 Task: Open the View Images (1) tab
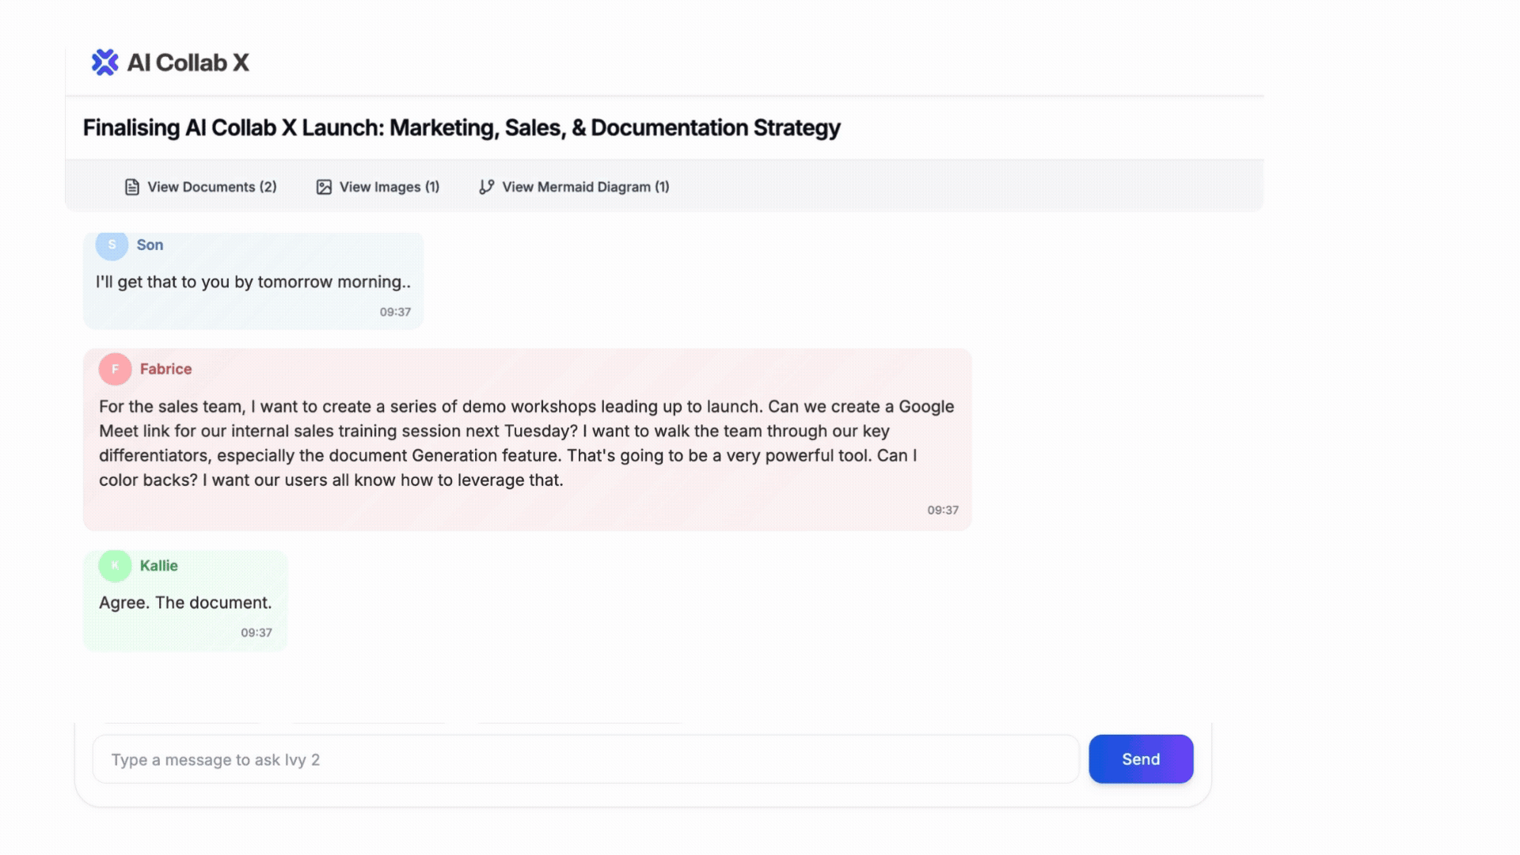(389, 187)
